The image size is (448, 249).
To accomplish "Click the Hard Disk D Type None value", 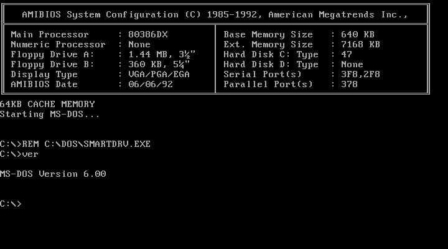I will pos(351,65).
